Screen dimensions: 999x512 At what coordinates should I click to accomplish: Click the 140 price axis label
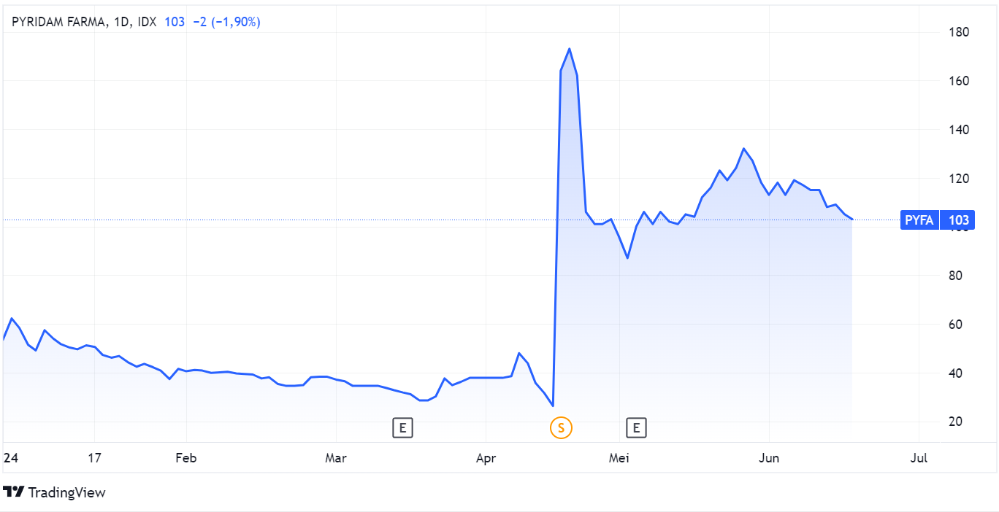coord(958,130)
